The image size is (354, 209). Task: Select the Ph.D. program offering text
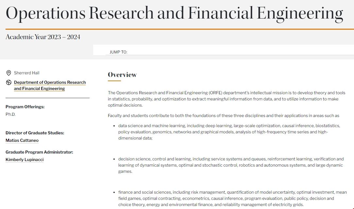[10, 114]
